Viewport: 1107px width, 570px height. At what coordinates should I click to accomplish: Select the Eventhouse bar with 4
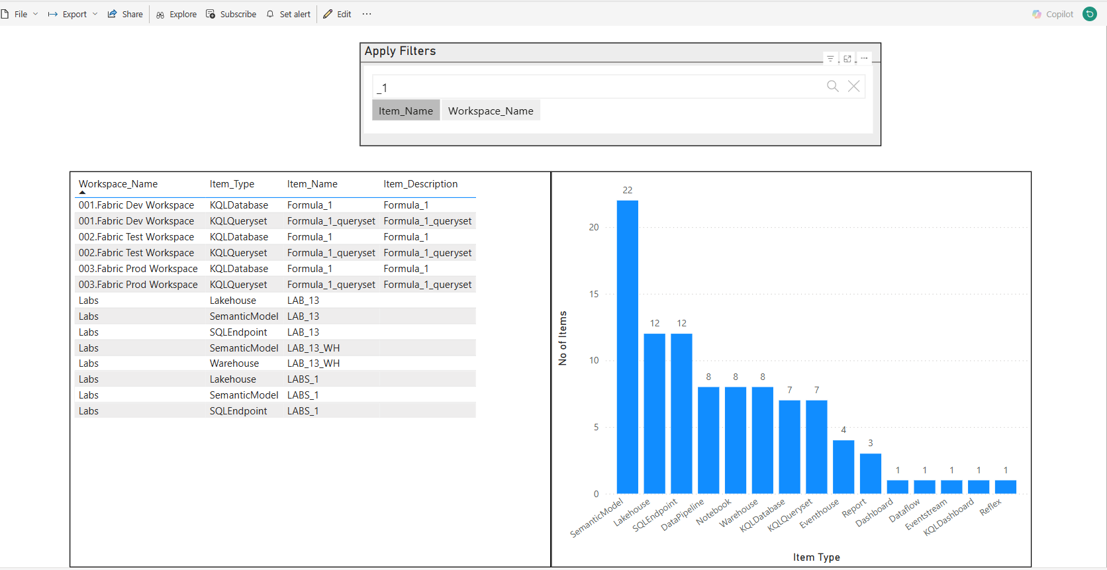(x=843, y=467)
